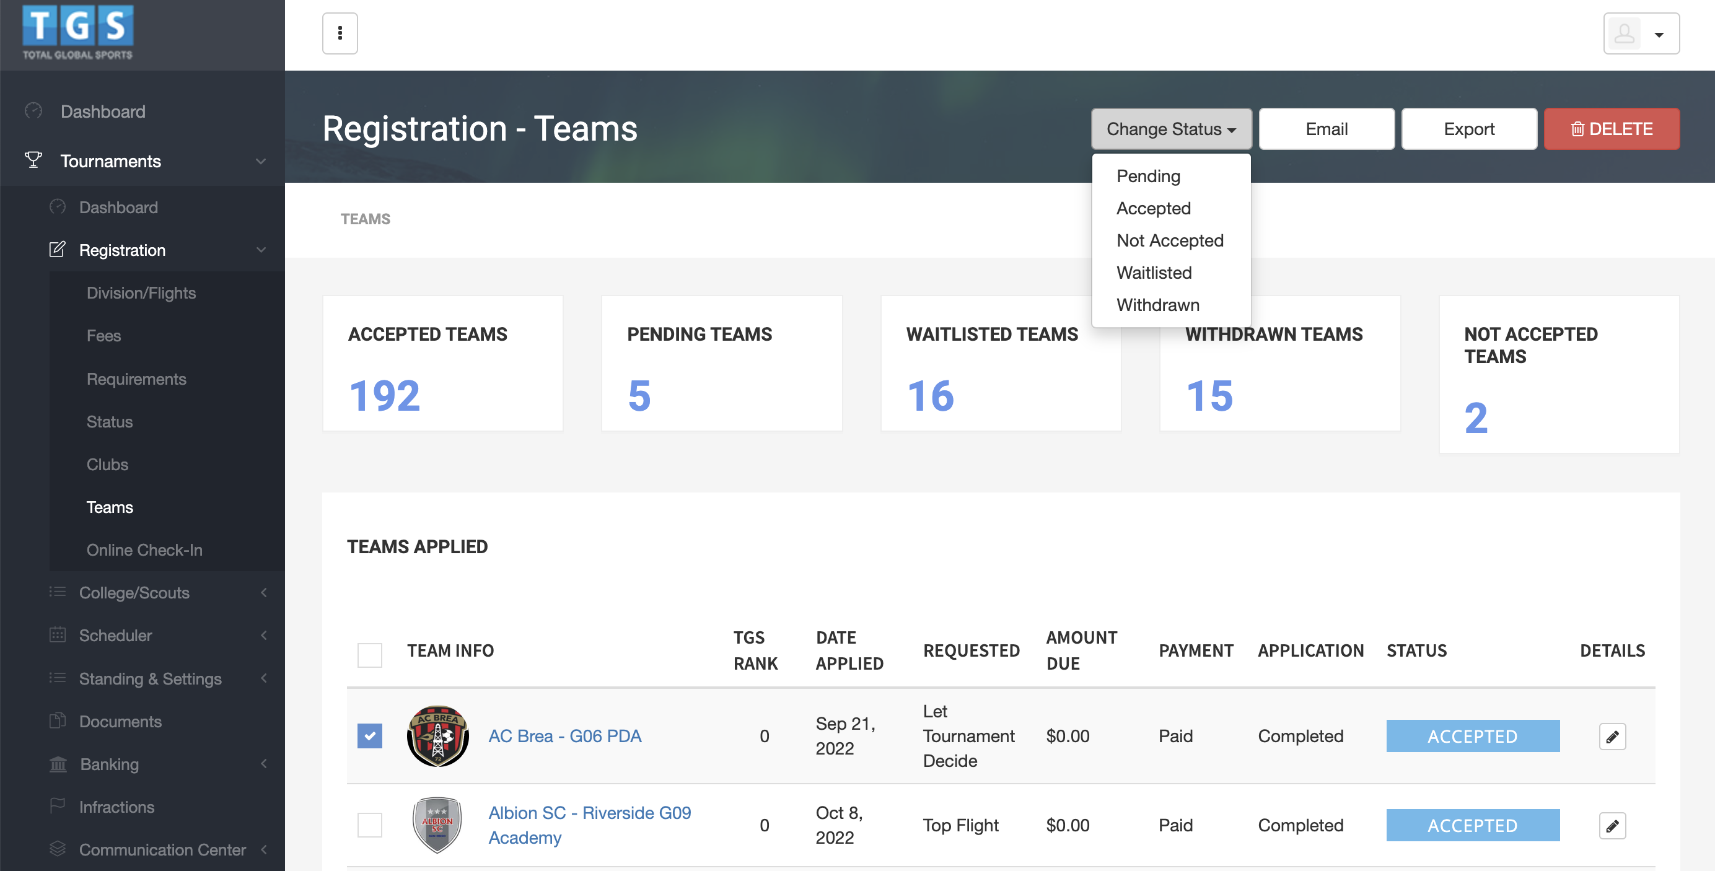Click the Scheduler calendar icon
Screen dimensions: 1715x871
click(x=58, y=635)
